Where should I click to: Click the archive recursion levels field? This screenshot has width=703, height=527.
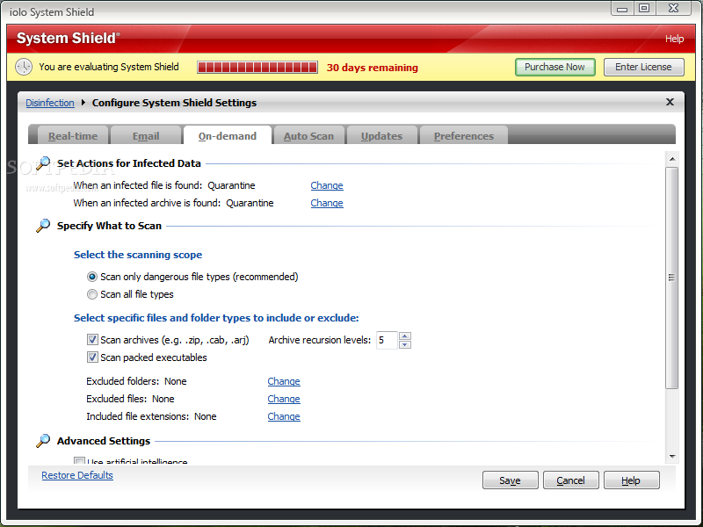tap(387, 340)
